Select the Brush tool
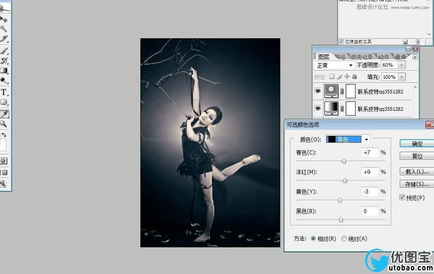The width and height of the screenshot is (434, 274). (4, 50)
